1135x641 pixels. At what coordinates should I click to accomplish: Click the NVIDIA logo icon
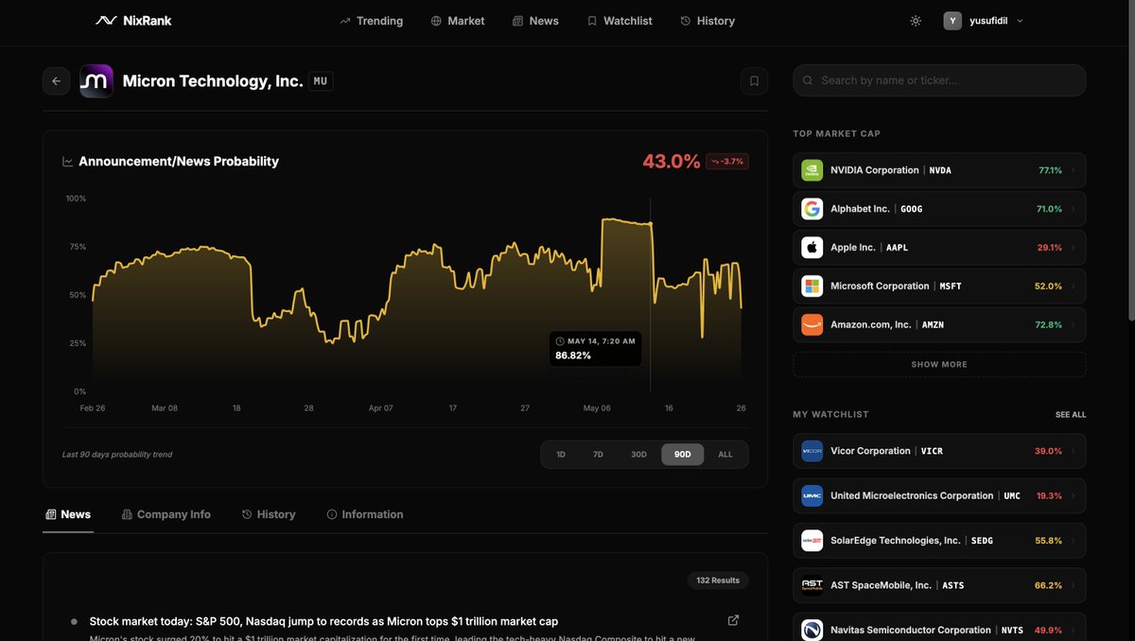click(x=812, y=170)
